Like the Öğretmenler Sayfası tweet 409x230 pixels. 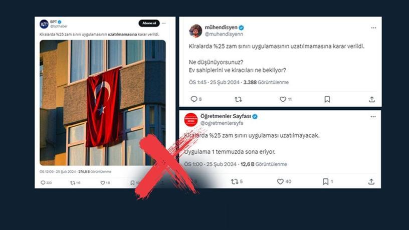pyautogui.click(x=280, y=181)
